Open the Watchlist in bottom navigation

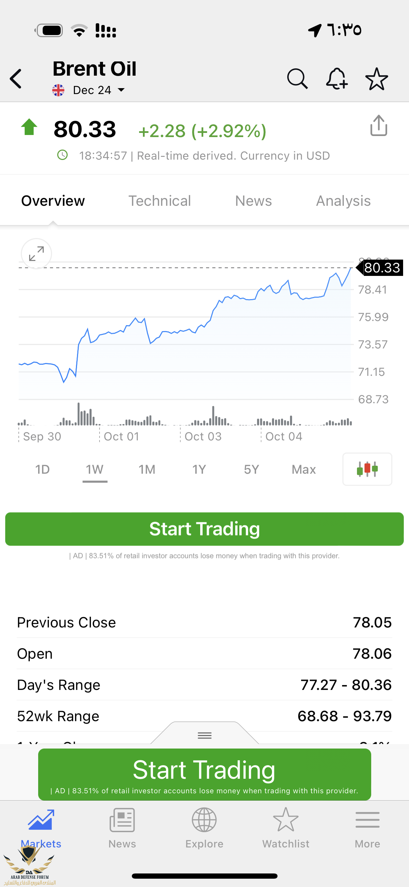tap(286, 828)
